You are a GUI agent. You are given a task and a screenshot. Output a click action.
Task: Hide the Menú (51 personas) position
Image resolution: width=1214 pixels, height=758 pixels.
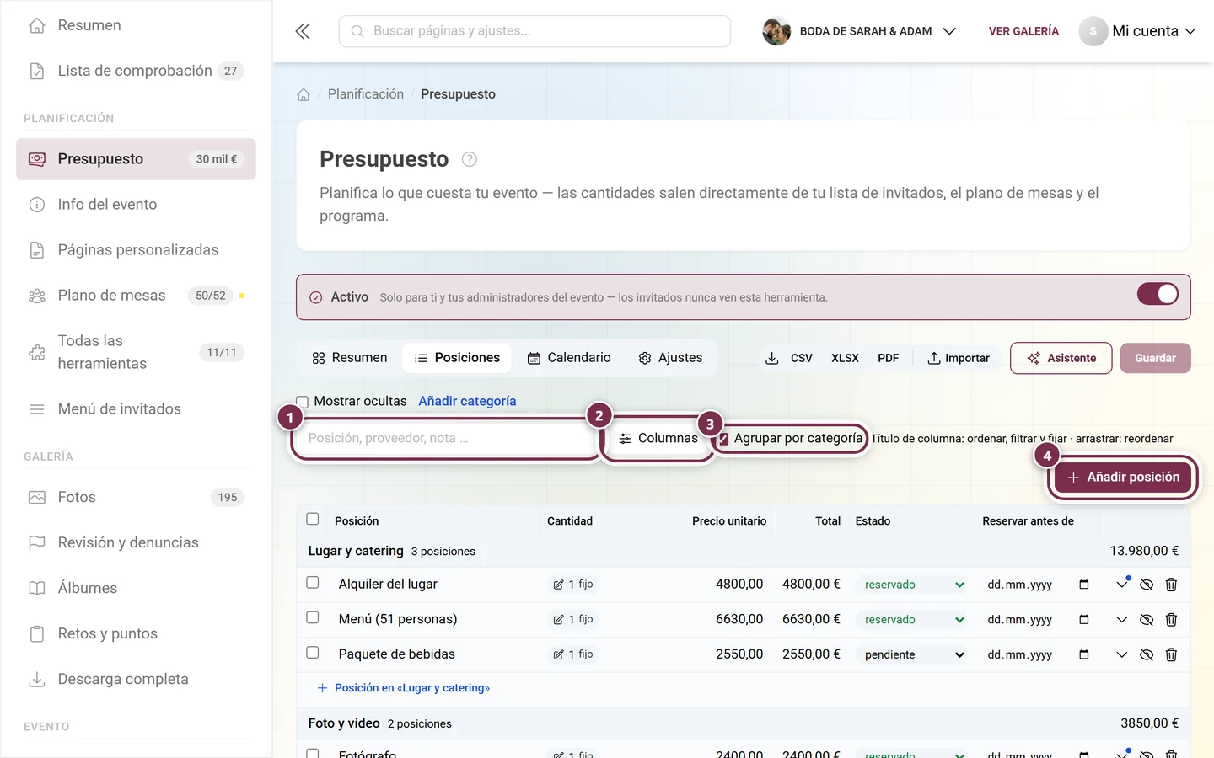click(1147, 620)
